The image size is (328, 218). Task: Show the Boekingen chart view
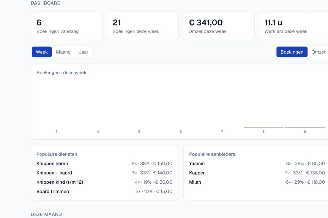click(x=292, y=52)
